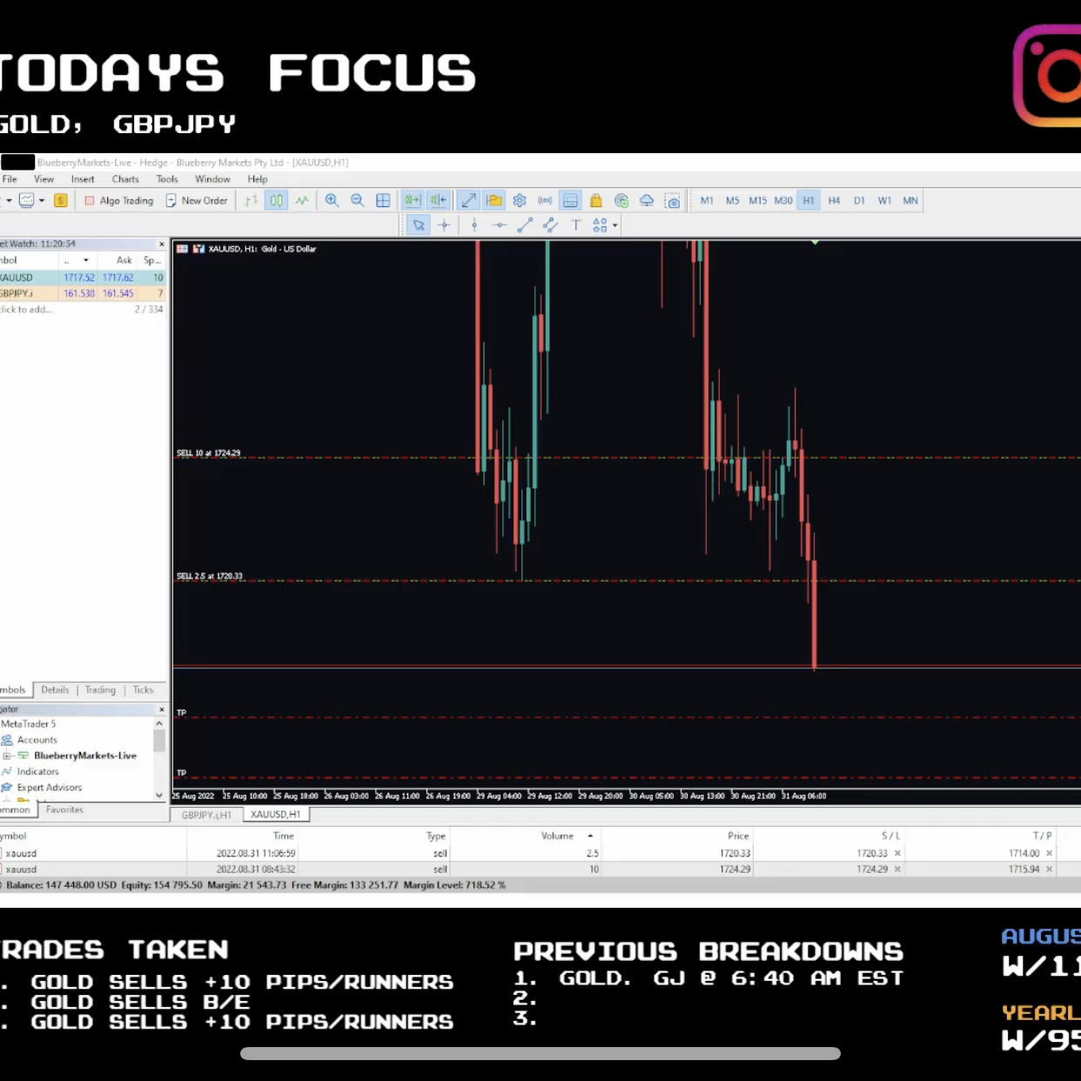This screenshot has width=1081, height=1081.
Task: Expand the BlueberryMarkets-Live account tree node
Action: click(x=7, y=755)
